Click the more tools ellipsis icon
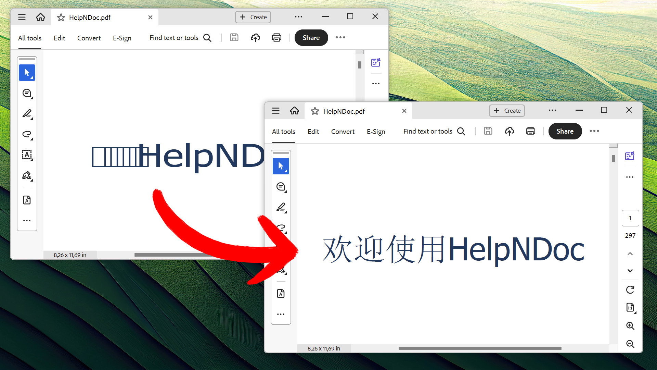The height and width of the screenshot is (370, 657). 281,314
